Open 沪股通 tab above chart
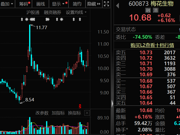Screen dimensions: 180x135 click(x=33, y=12)
